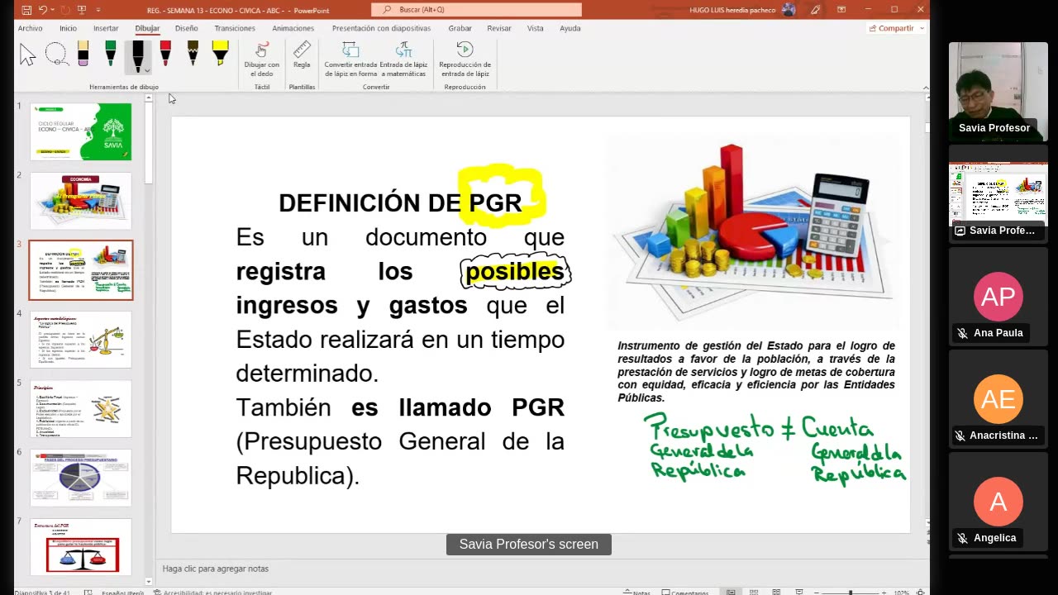Open the Grabar tab
This screenshot has height=595, width=1058.
pos(460,28)
